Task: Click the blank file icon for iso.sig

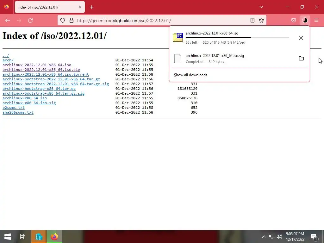Action: click(x=178, y=59)
